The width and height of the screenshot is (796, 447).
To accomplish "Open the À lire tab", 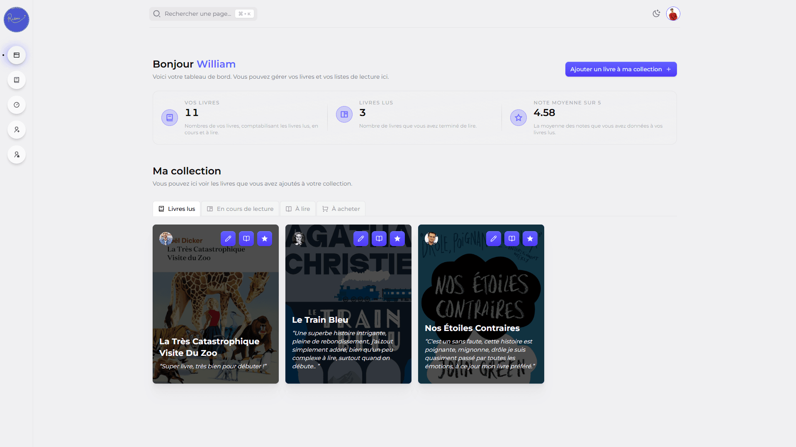I will [x=298, y=209].
